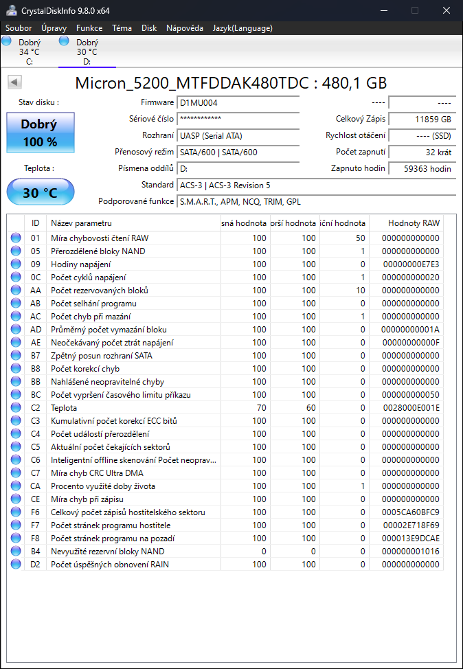Open the Téma menu
Screen dimensions: 463x669
coord(122,28)
